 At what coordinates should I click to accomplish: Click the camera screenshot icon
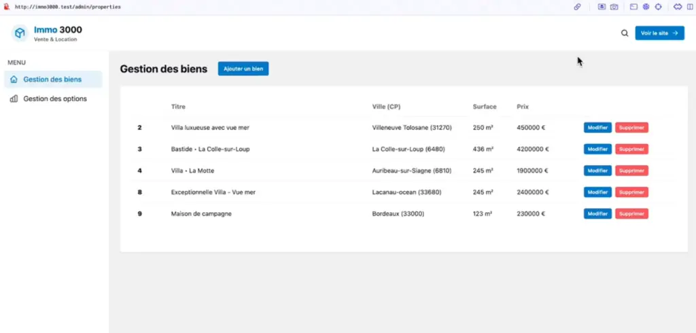[614, 7]
